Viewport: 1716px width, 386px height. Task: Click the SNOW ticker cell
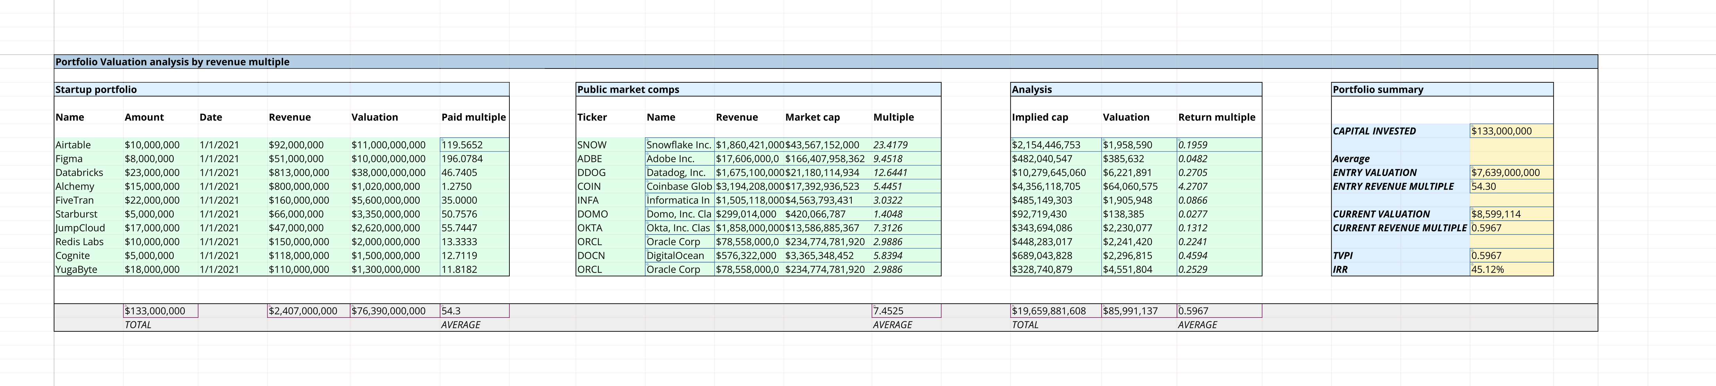[x=610, y=145]
